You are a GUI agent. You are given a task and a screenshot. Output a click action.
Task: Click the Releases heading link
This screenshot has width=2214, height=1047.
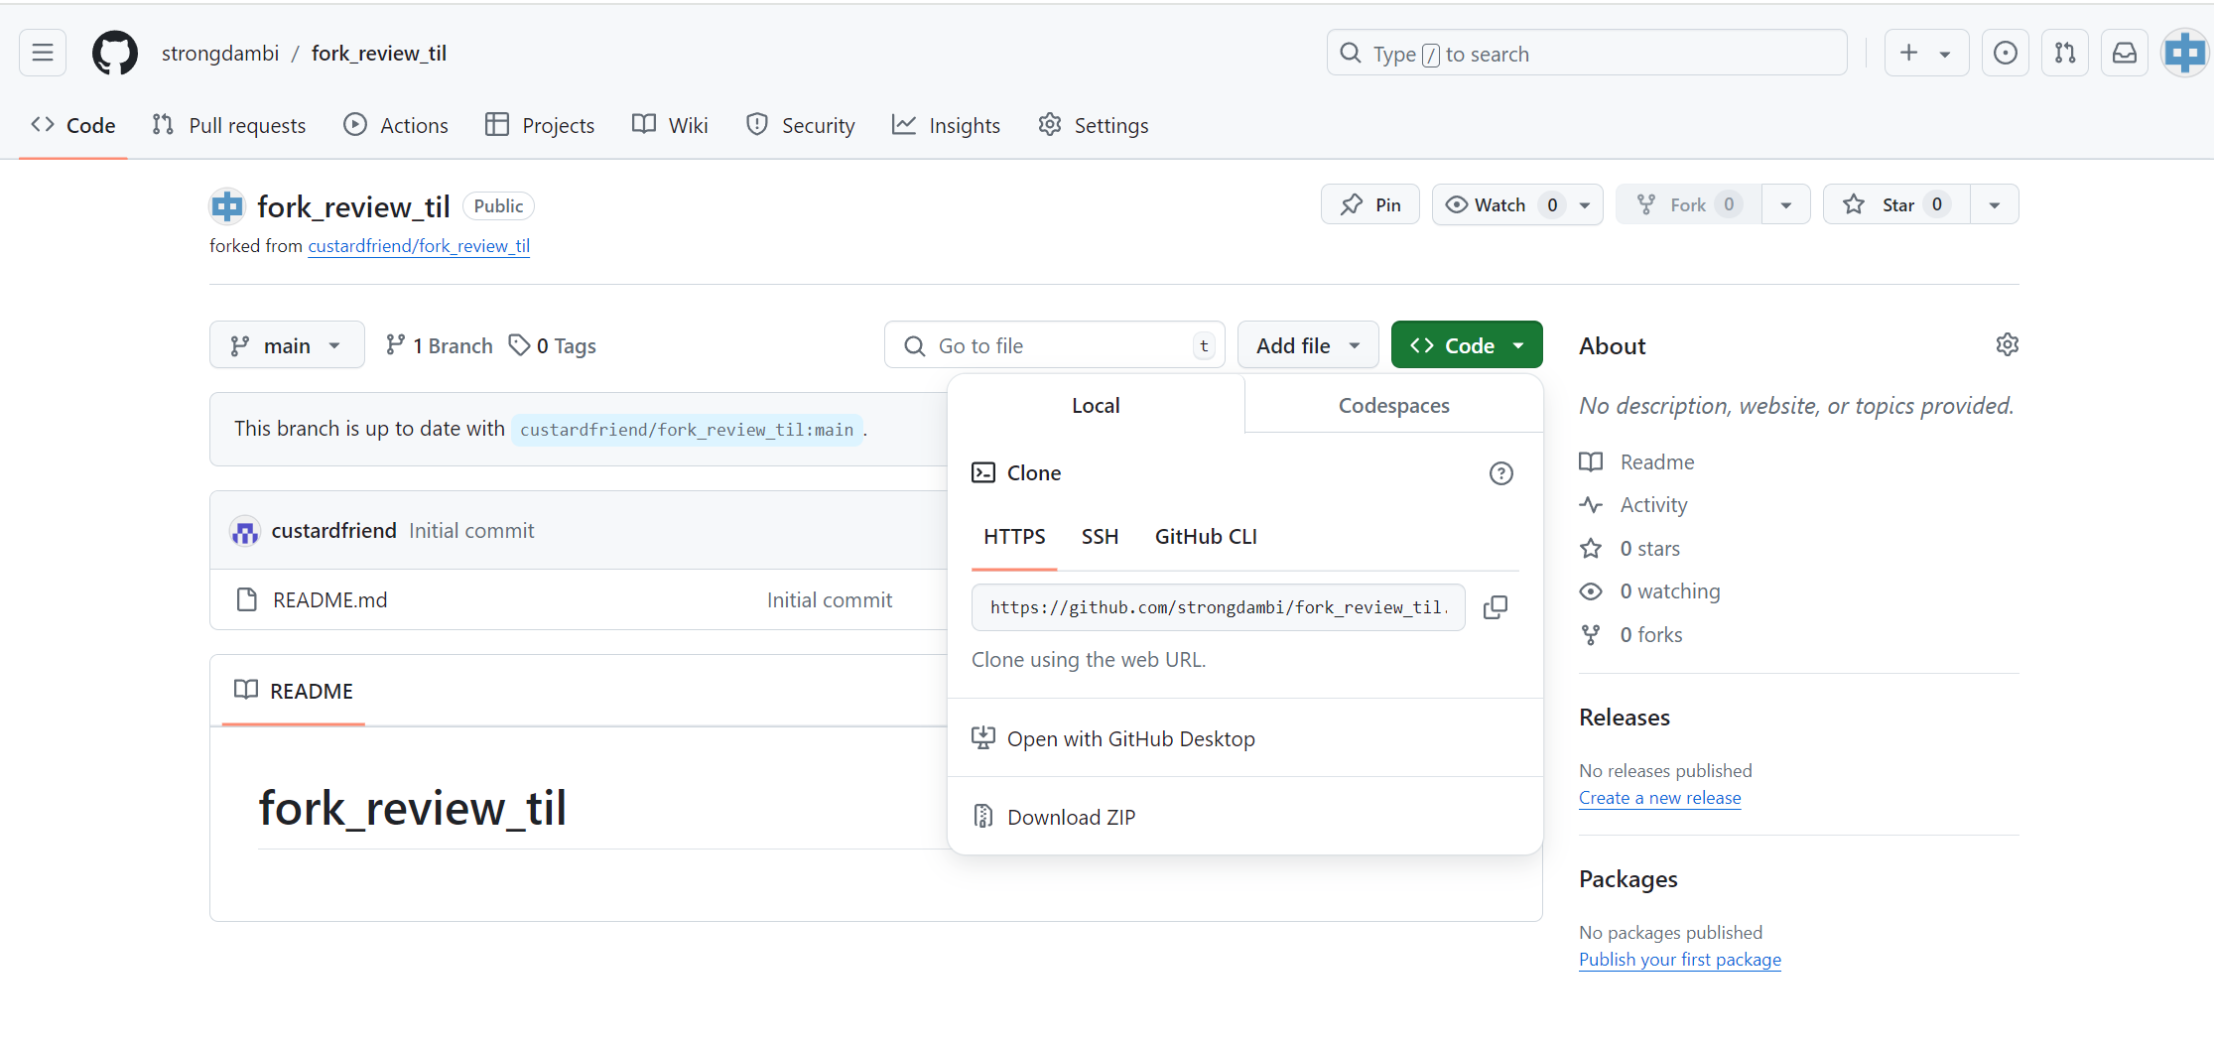[1625, 718]
